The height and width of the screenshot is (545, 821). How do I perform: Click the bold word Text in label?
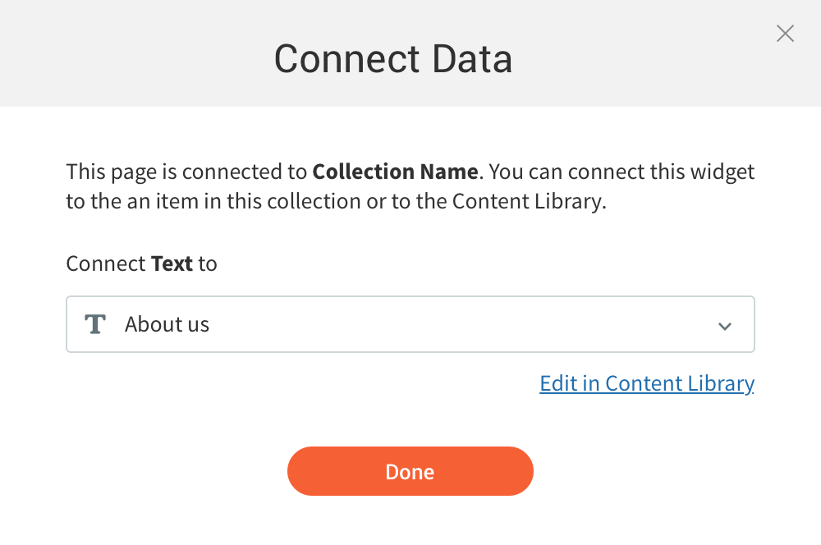coord(172,263)
